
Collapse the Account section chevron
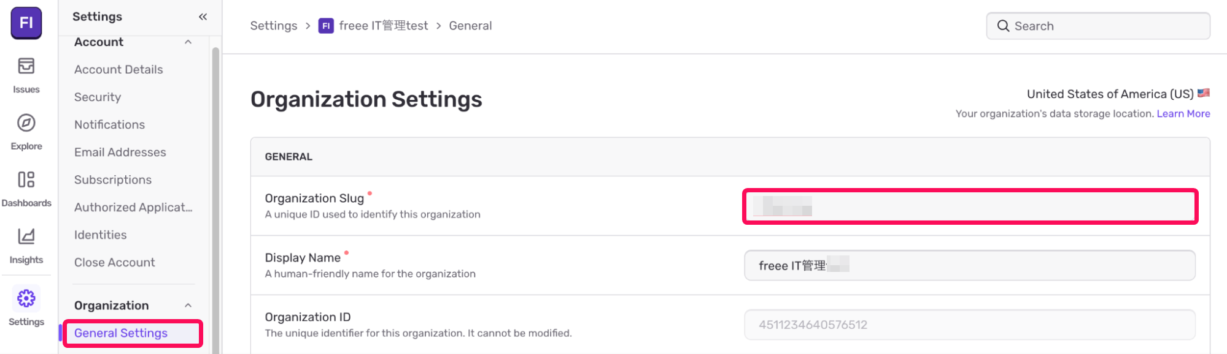(x=188, y=42)
